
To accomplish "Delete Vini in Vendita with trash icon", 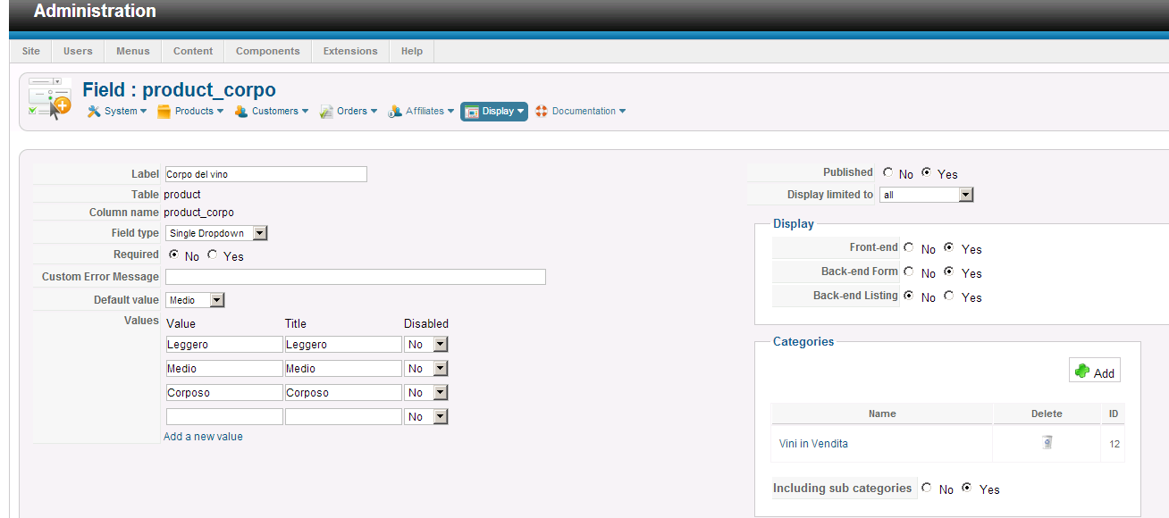I will coord(1047,442).
